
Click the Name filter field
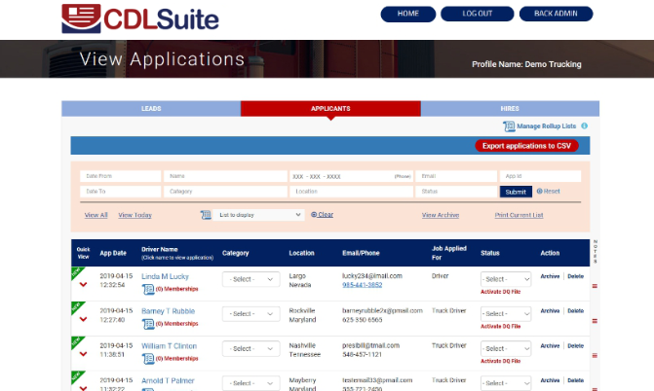click(226, 176)
